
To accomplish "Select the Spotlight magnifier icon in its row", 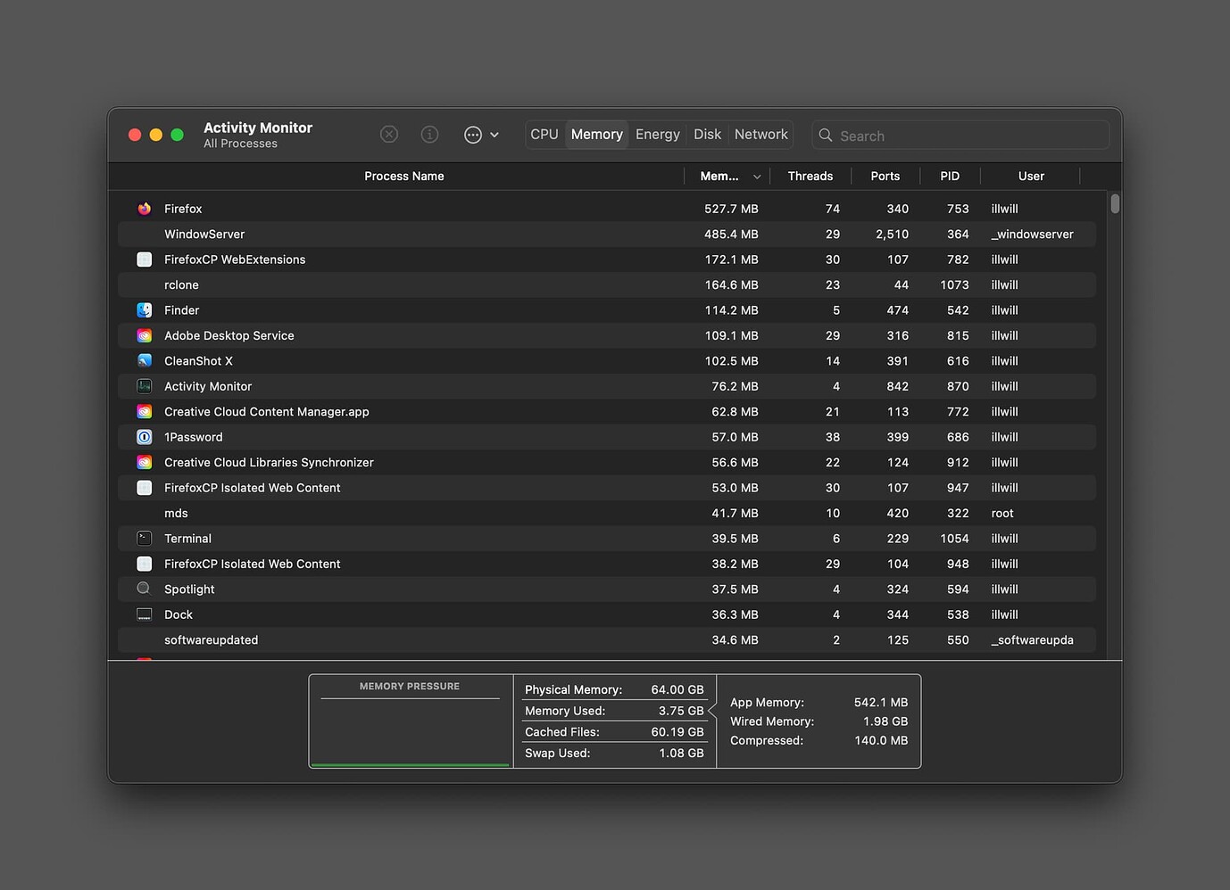I will [x=144, y=589].
